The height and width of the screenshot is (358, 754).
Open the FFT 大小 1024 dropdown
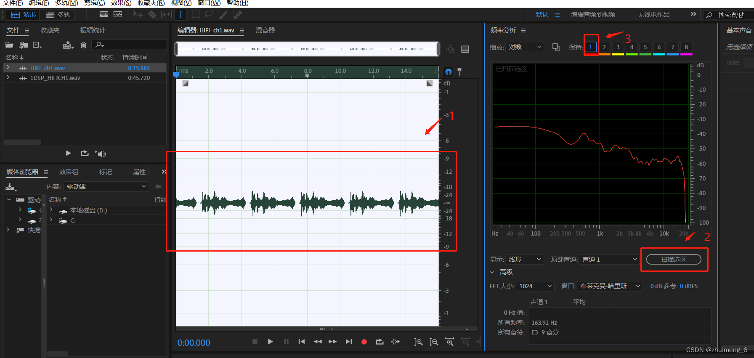point(535,286)
